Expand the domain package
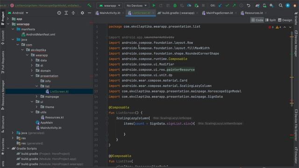This screenshot has height=168, width=299. [32, 70]
